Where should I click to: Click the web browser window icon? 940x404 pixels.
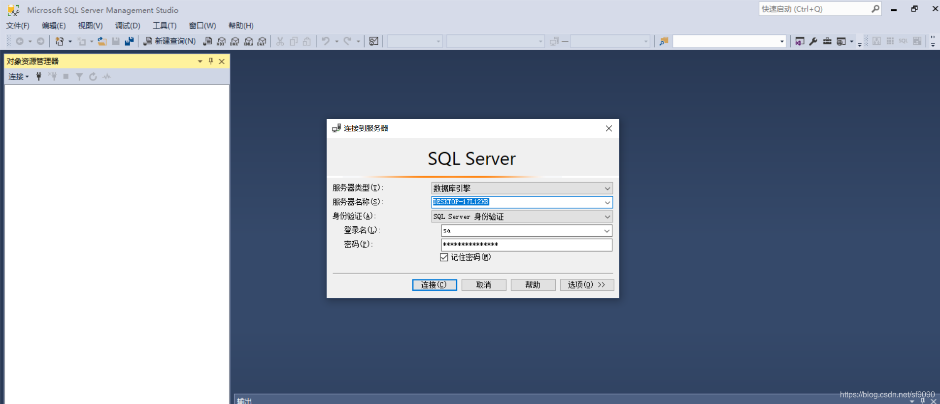click(841, 41)
